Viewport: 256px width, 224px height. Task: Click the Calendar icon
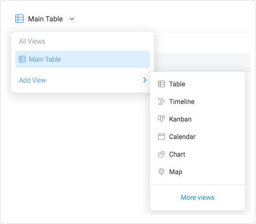[161, 137]
